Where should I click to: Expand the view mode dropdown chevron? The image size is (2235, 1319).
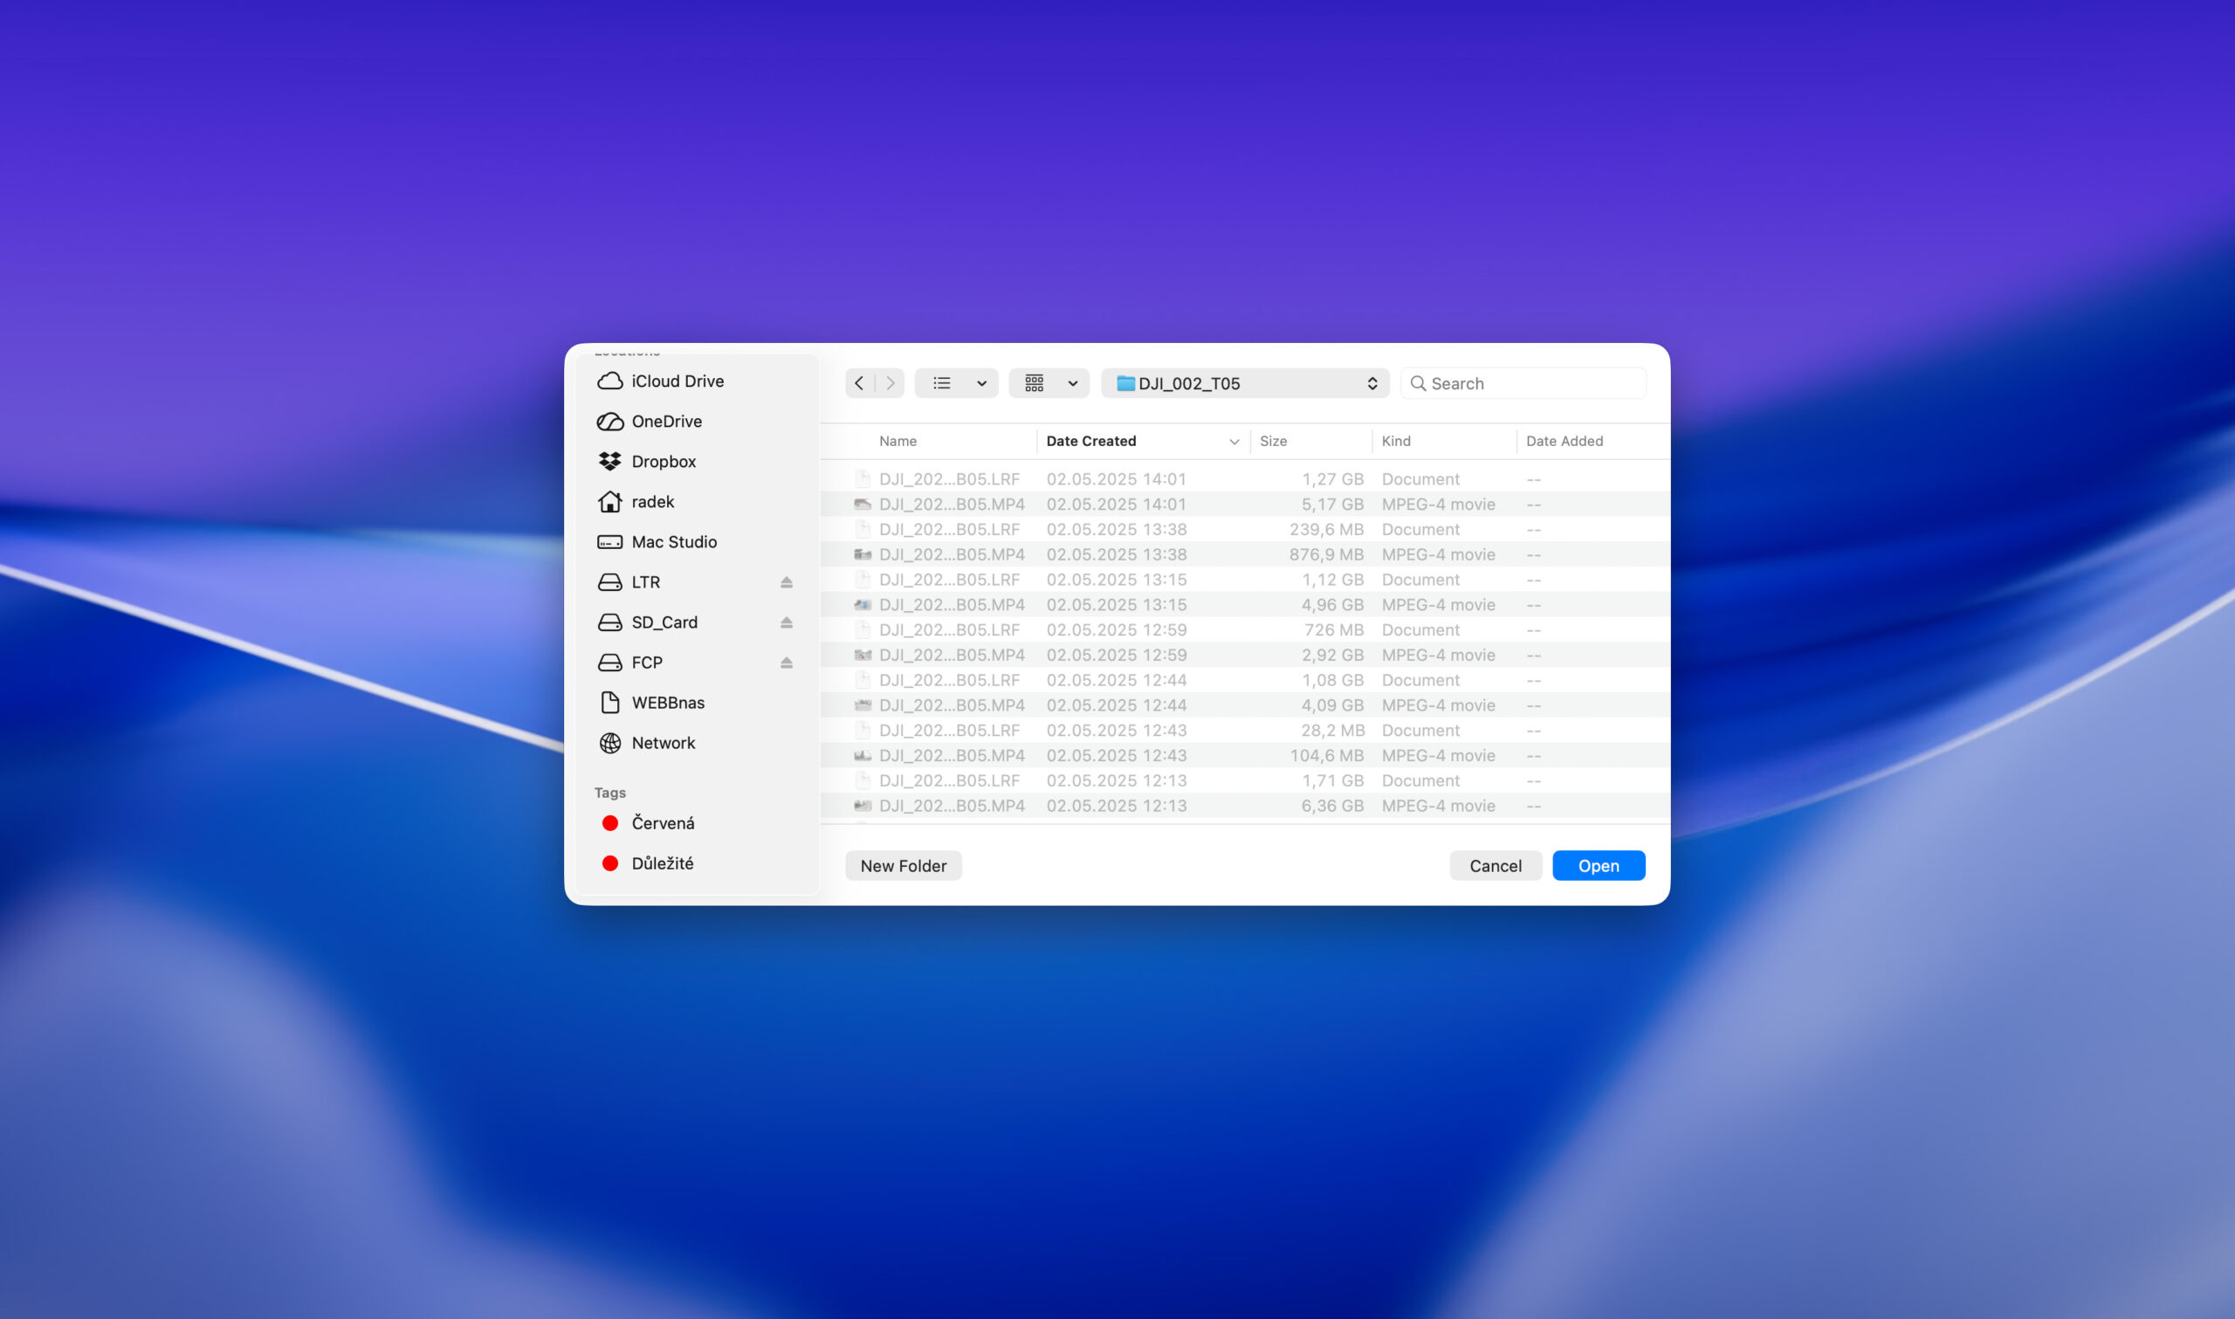(x=981, y=383)
